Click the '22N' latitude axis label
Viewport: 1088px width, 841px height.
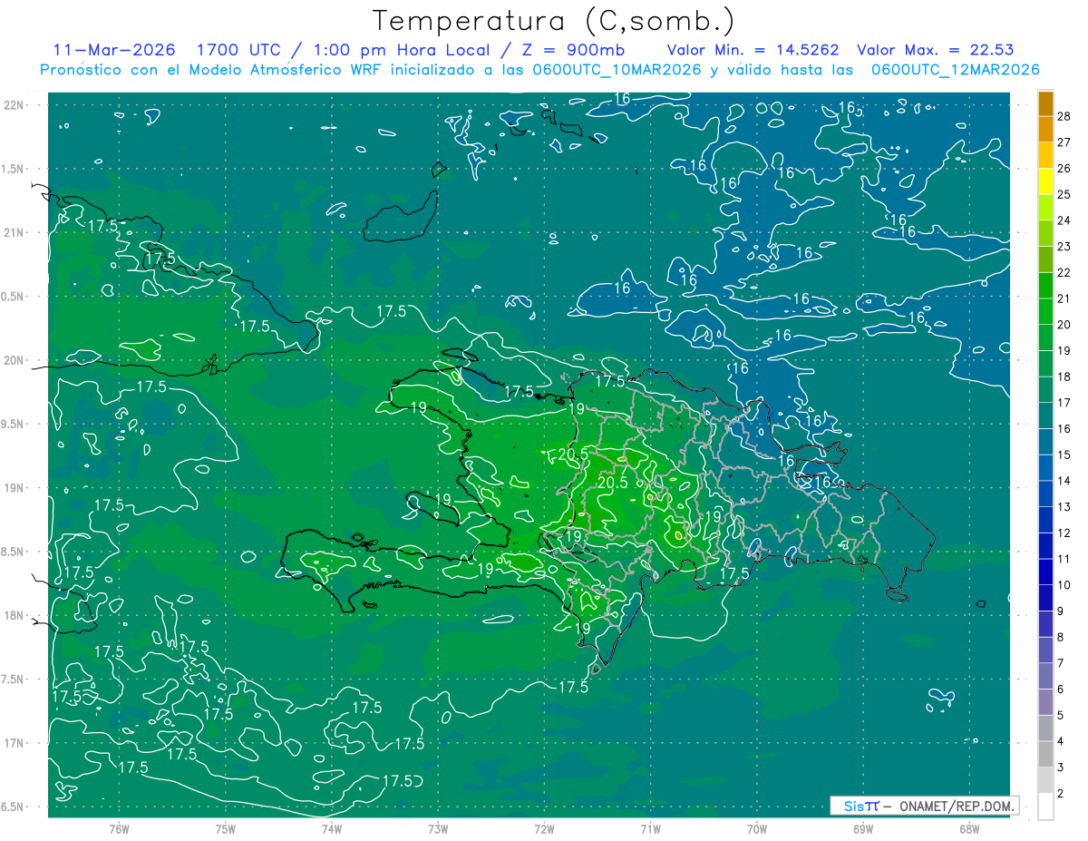tap(13, 104)
